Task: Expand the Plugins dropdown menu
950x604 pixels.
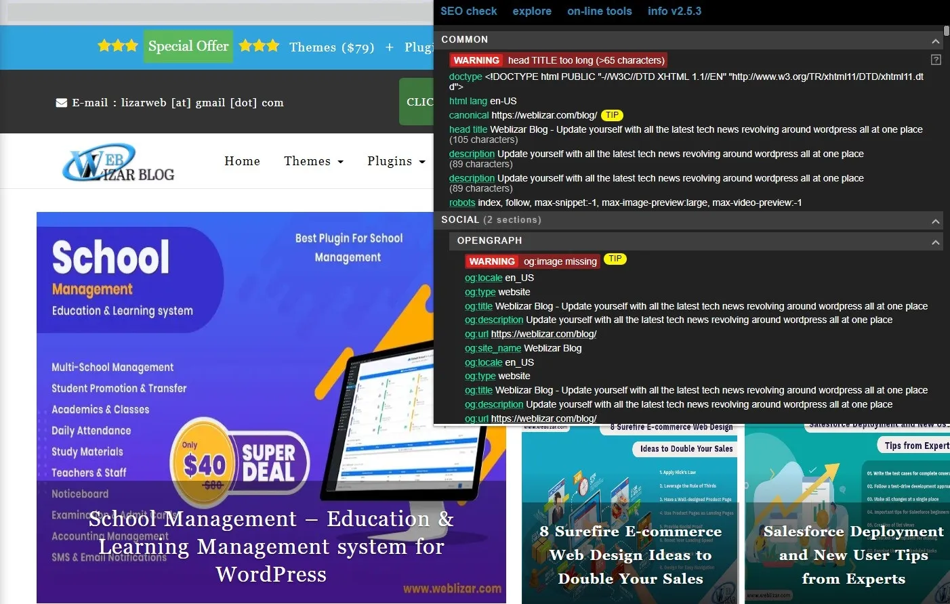Action: tap(396, 161)
